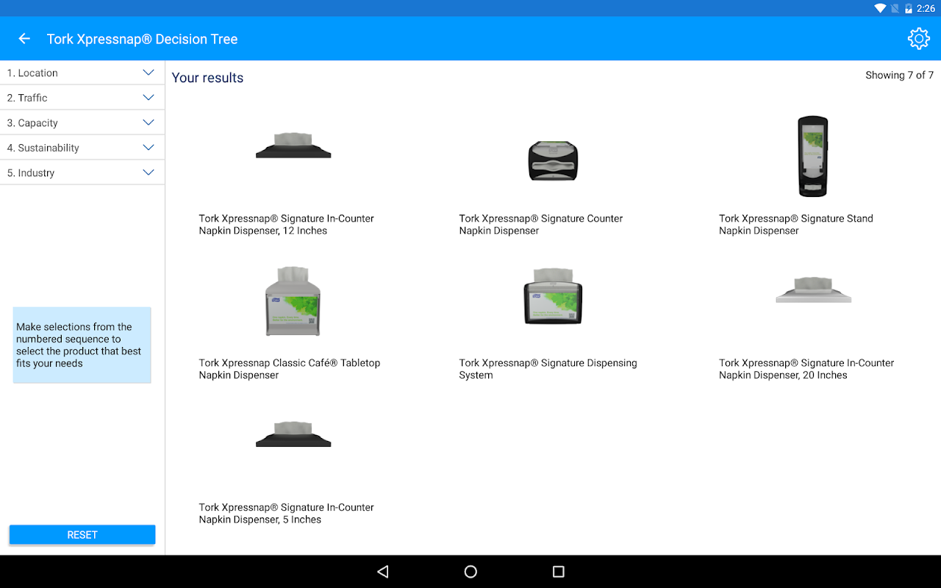Tap the battery status icon
The image size is (941, 588).
click(x=909, y=8)
